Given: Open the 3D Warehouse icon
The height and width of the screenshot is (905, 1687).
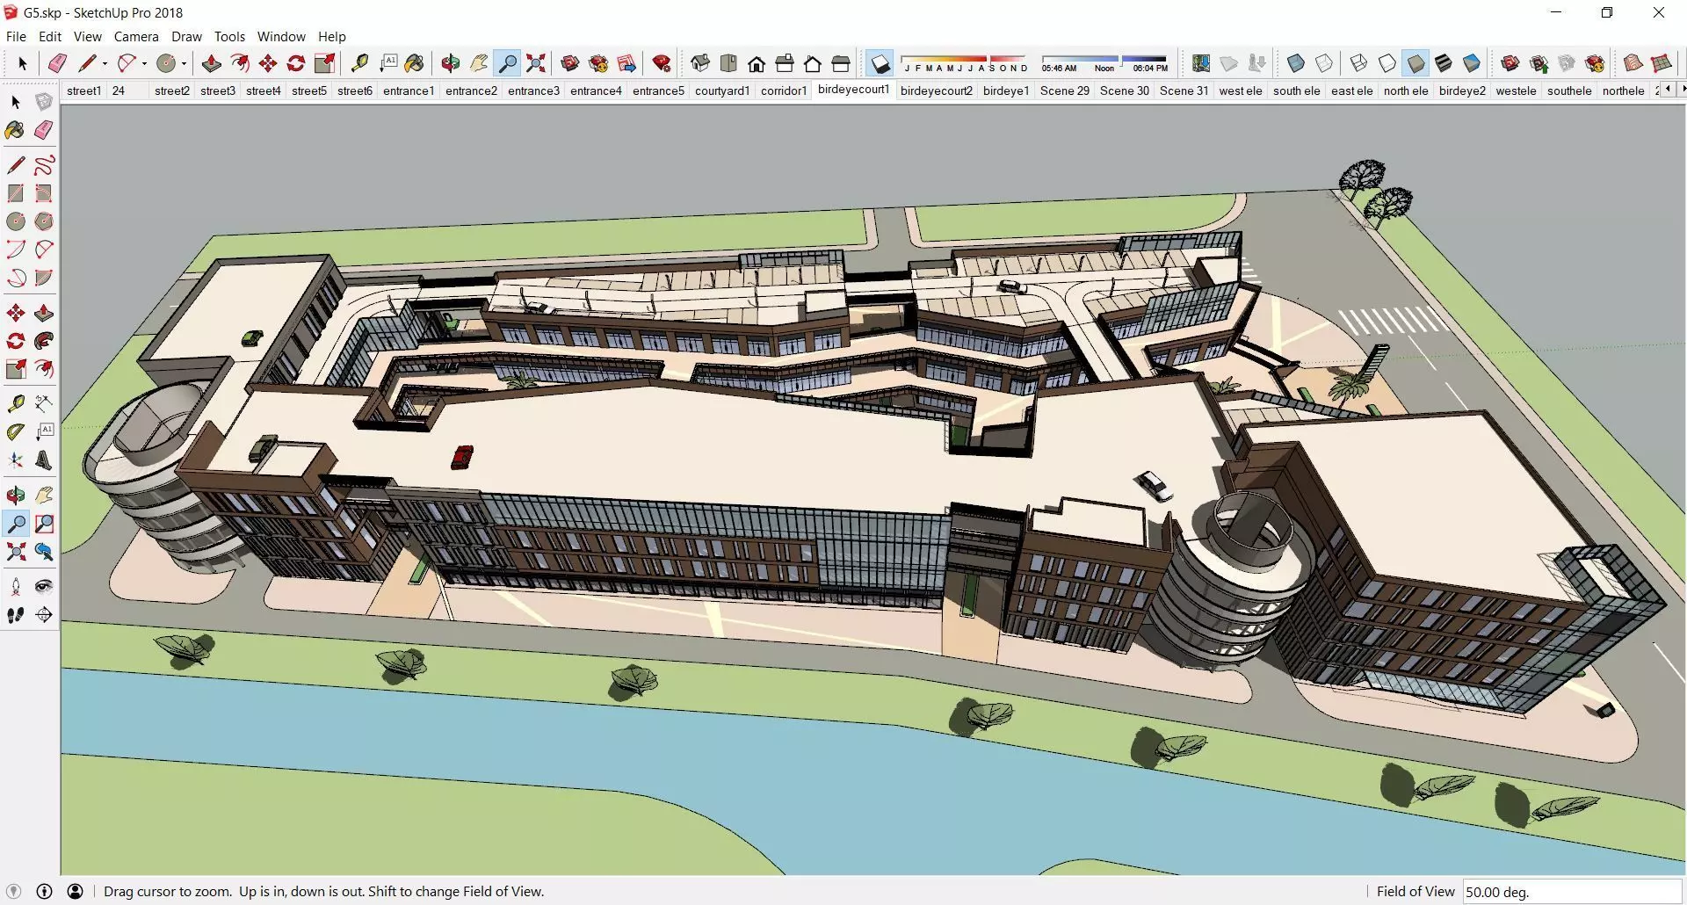Looking at the screenshot, I should [x=570, y=63].
